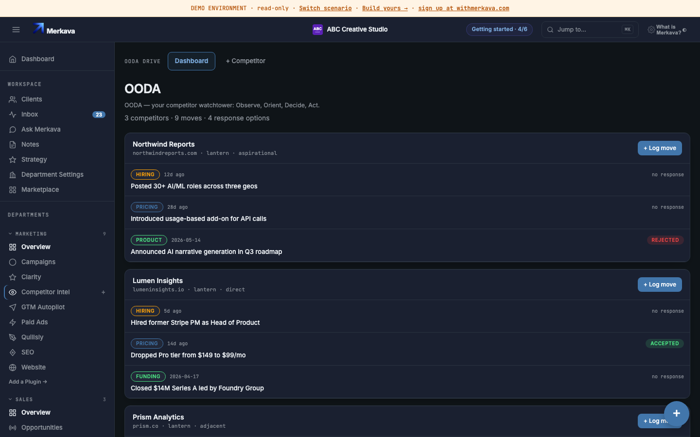Log a move for Lumen Insights
Viewport: 700px width, 437px height.
point(660,285)
